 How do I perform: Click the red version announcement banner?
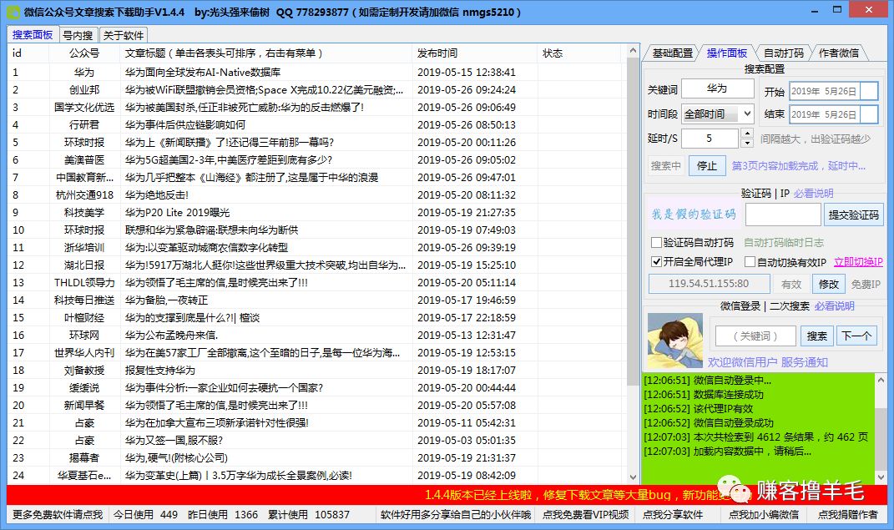pos(447,495)
